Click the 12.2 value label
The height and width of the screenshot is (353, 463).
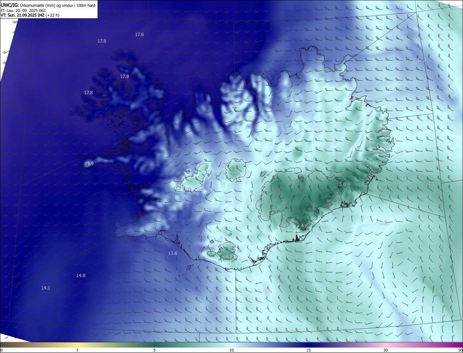[x=421, y=60]
